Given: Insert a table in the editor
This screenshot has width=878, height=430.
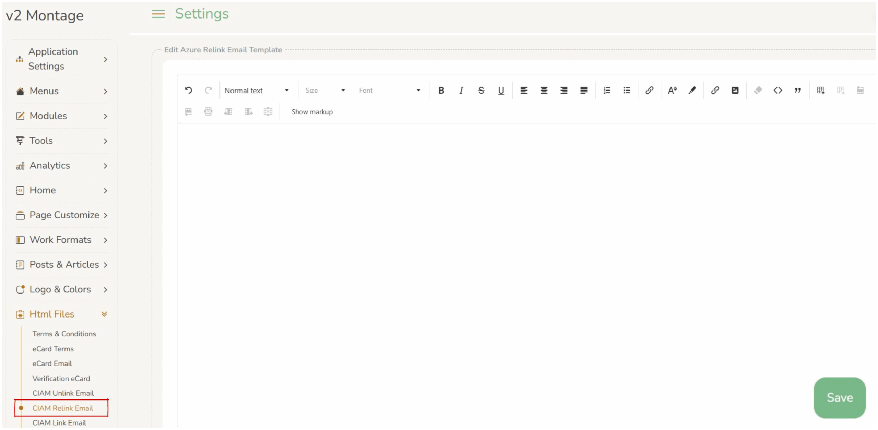Looking at the screenshot, I should coord(821,90).
